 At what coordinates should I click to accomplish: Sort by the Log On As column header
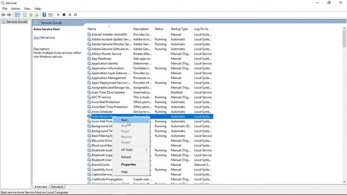pos(203,29)
